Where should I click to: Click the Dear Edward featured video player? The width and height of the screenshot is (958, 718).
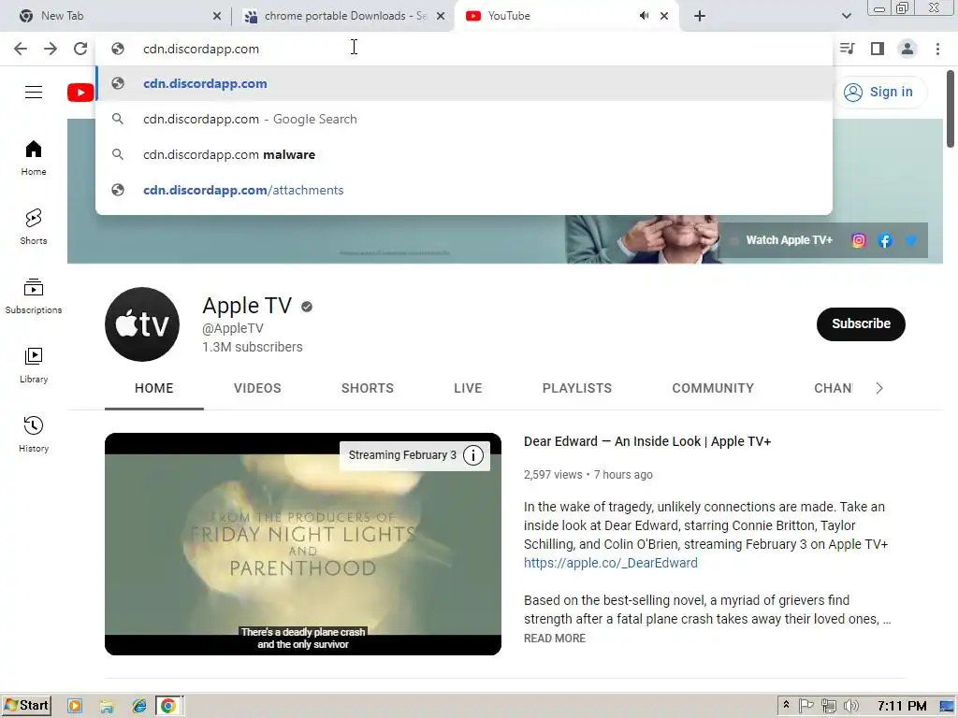(x=303, y=544)
